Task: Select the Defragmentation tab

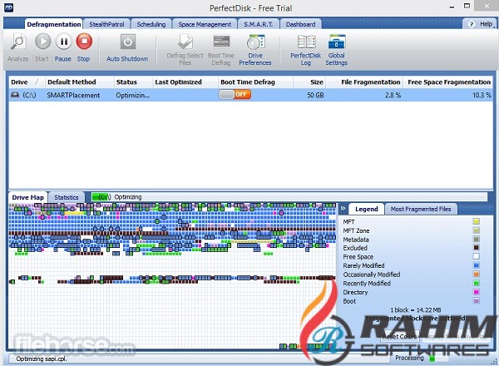Action: coord(54,24)
